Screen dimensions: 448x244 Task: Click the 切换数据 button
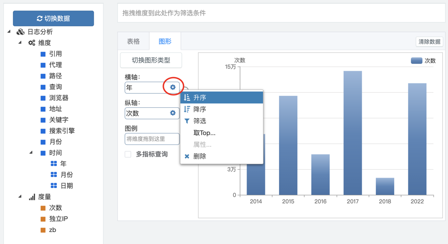click(53, 18)
